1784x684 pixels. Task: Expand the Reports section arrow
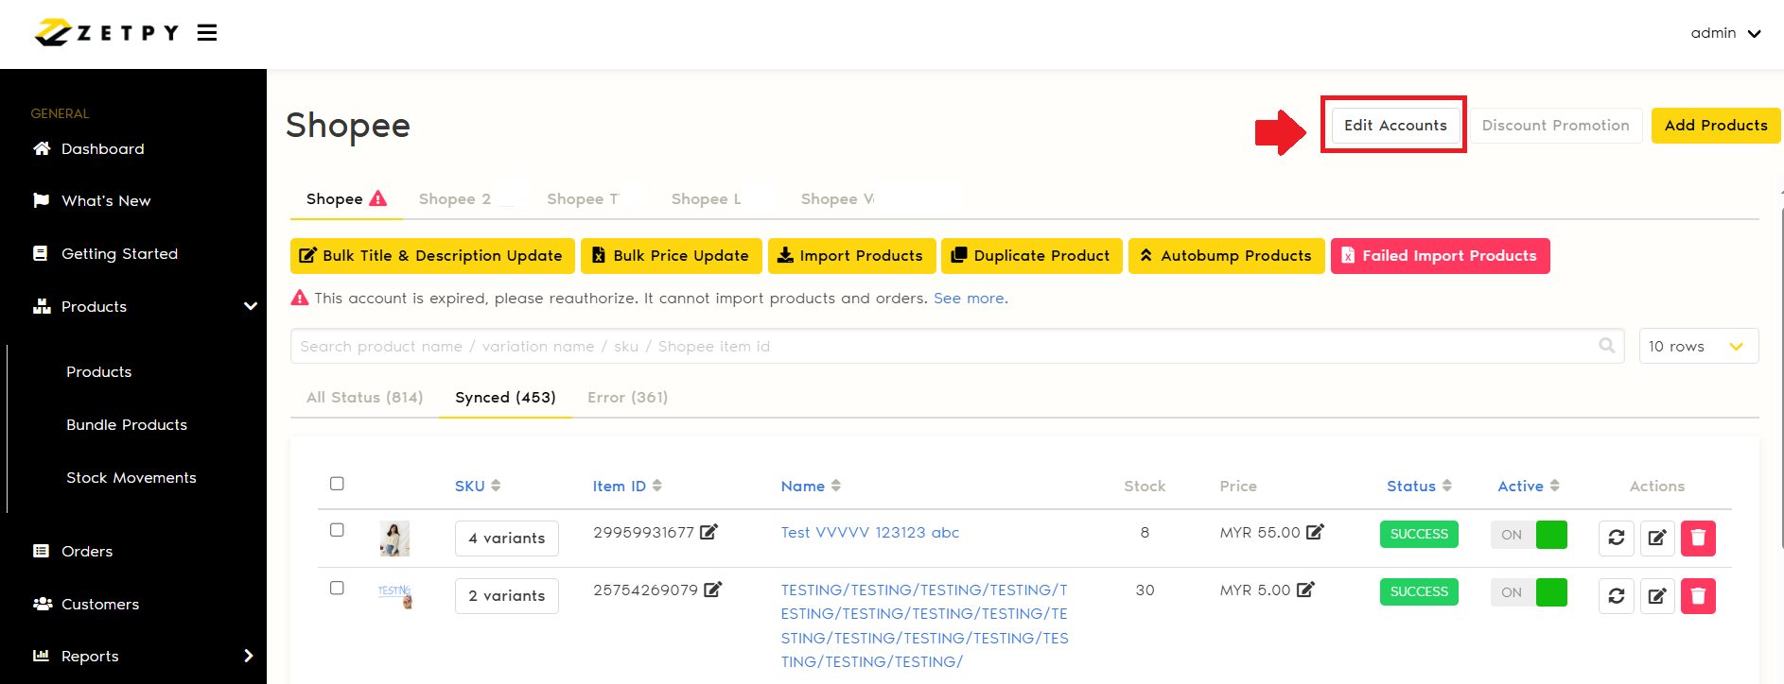click(x=249, y=656)
